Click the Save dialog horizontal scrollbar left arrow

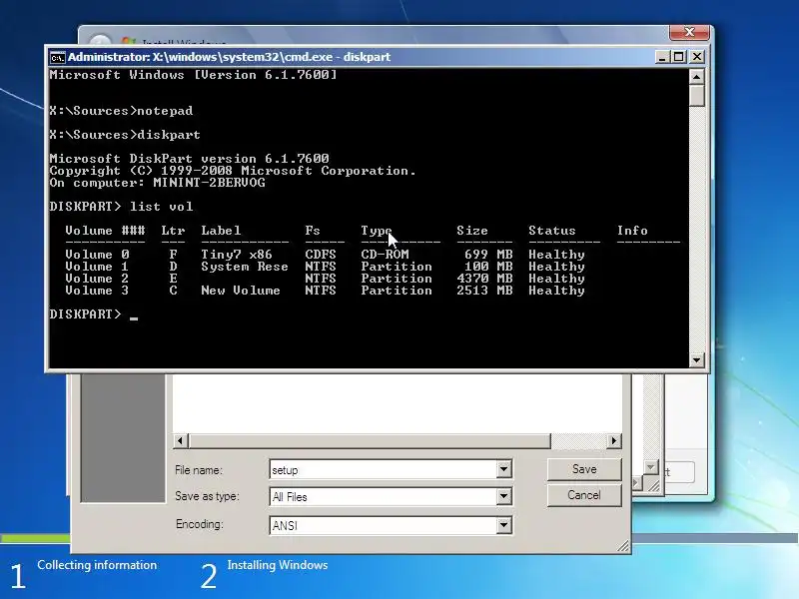[181, 440]
